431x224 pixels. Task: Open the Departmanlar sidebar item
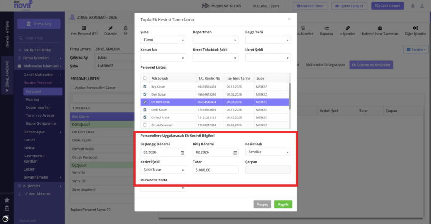37,107
